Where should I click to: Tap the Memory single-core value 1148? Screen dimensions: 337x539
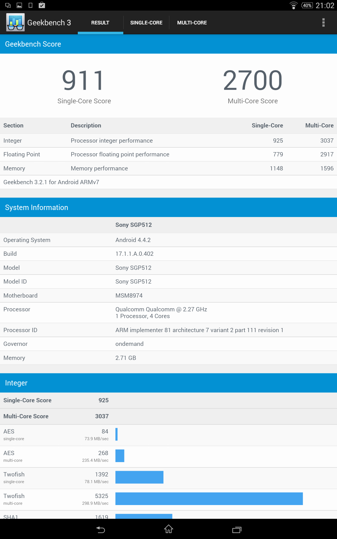coord(276,168)
